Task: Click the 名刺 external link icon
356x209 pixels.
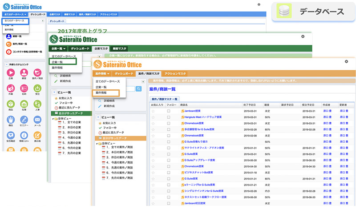Action: point(24,88)
